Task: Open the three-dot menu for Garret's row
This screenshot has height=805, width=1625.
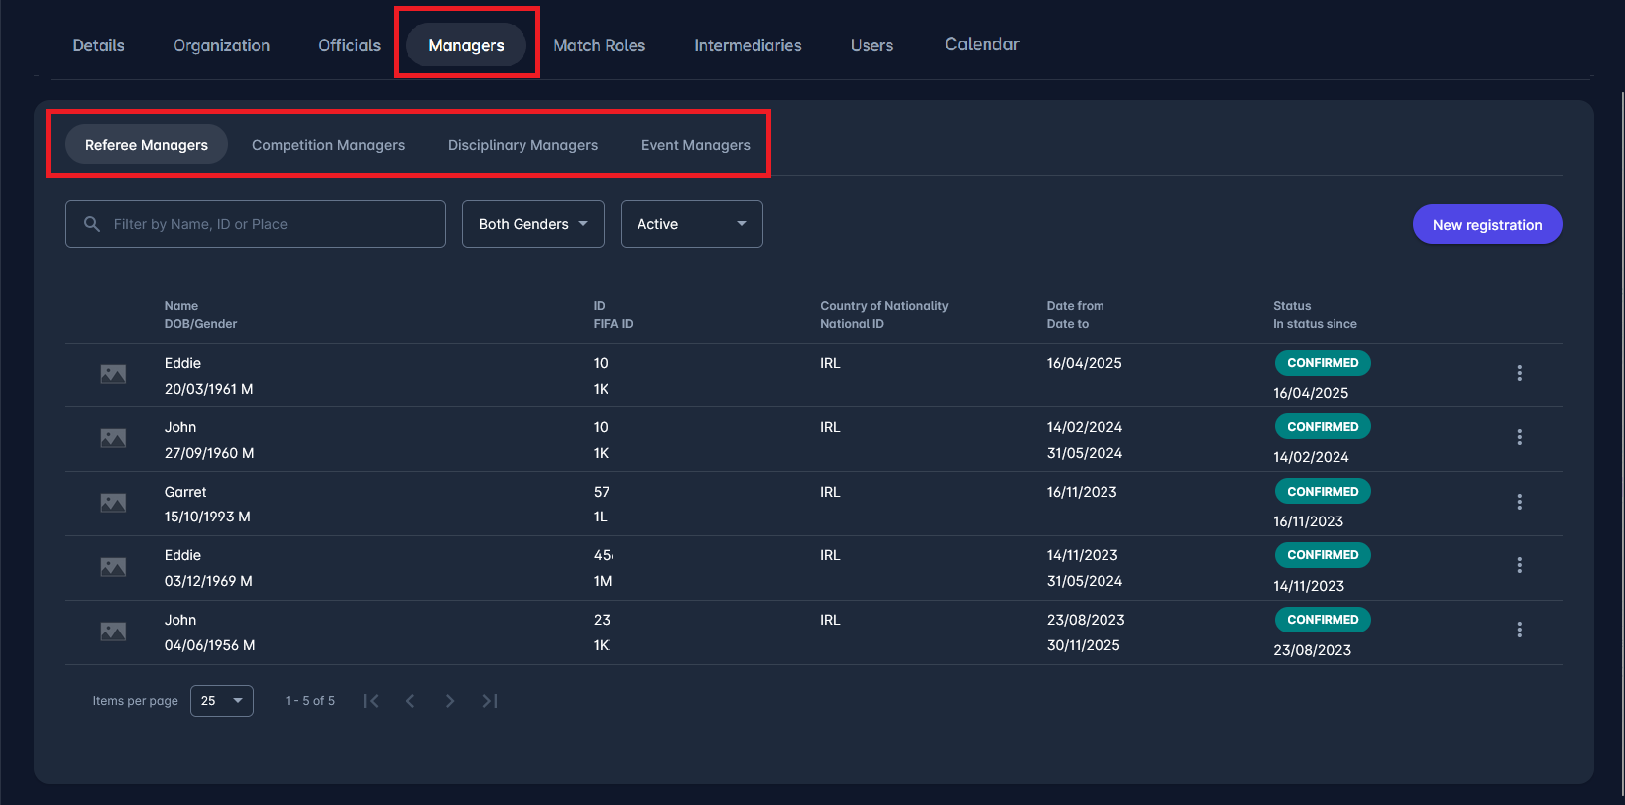Action: pos(1519,502)
